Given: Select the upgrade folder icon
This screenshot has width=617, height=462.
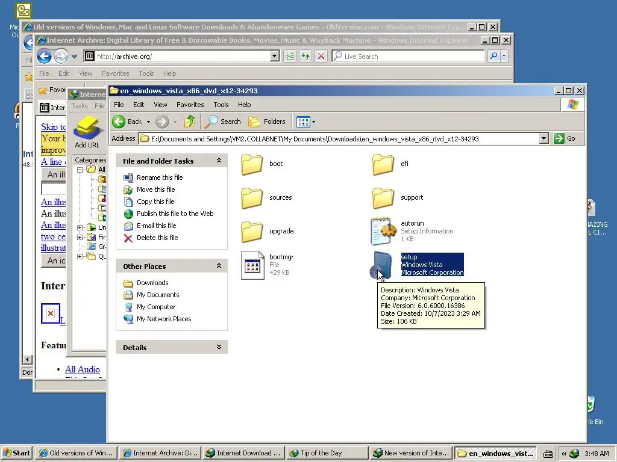Looking at the screenshot, I should pos(252,232).
